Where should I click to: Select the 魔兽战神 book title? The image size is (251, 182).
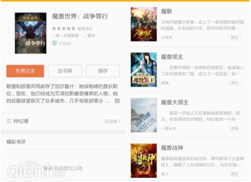pos(172,148)
